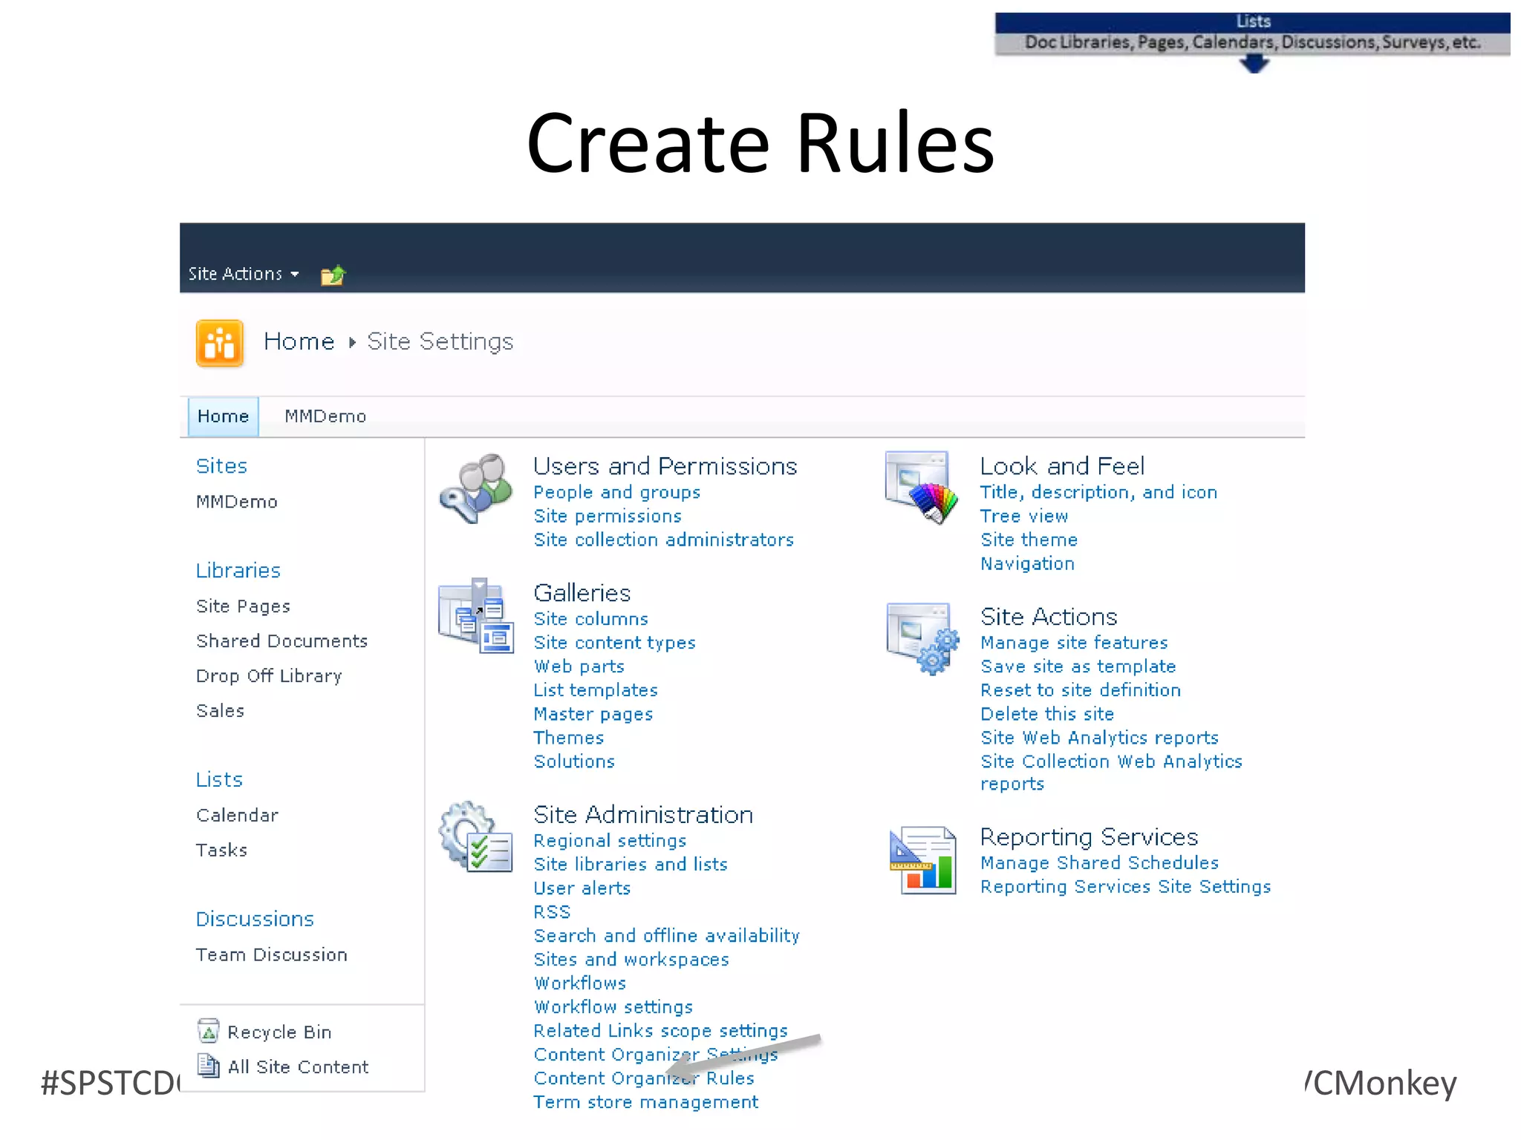Click the Galleries section icon

(476, 616)
